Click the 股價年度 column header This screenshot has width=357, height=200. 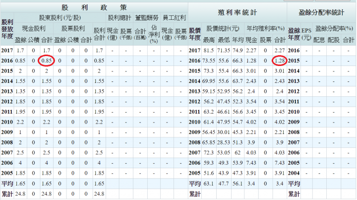[195, 34]
